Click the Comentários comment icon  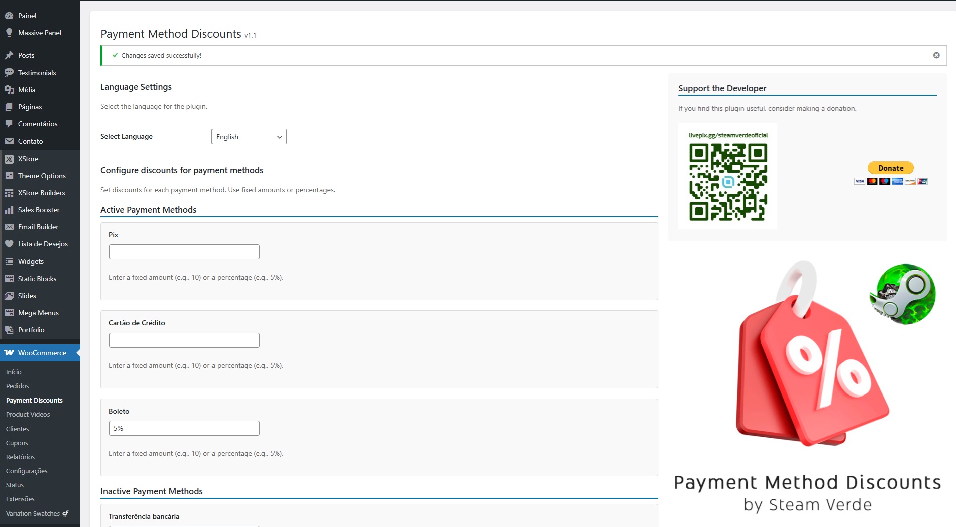9,124
